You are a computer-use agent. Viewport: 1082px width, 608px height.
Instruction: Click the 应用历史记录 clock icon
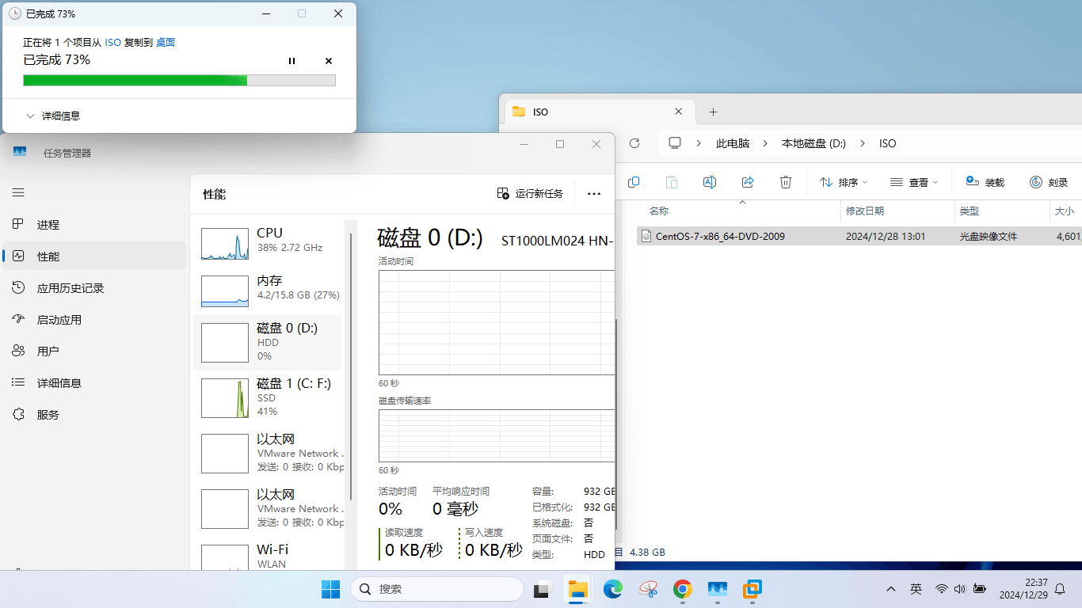(x=18, y=288)
